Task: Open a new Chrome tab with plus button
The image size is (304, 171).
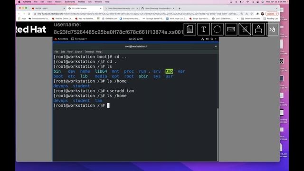Action: (x=180, y=9)
